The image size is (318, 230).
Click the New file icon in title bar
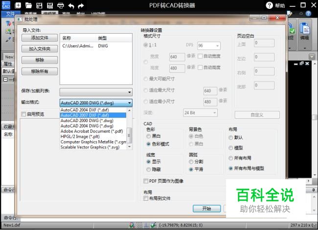[18, 5]
